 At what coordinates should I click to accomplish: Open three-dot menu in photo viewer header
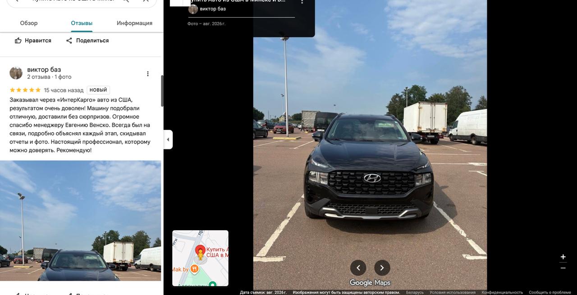pyautogui.click(x=302, y=2)
